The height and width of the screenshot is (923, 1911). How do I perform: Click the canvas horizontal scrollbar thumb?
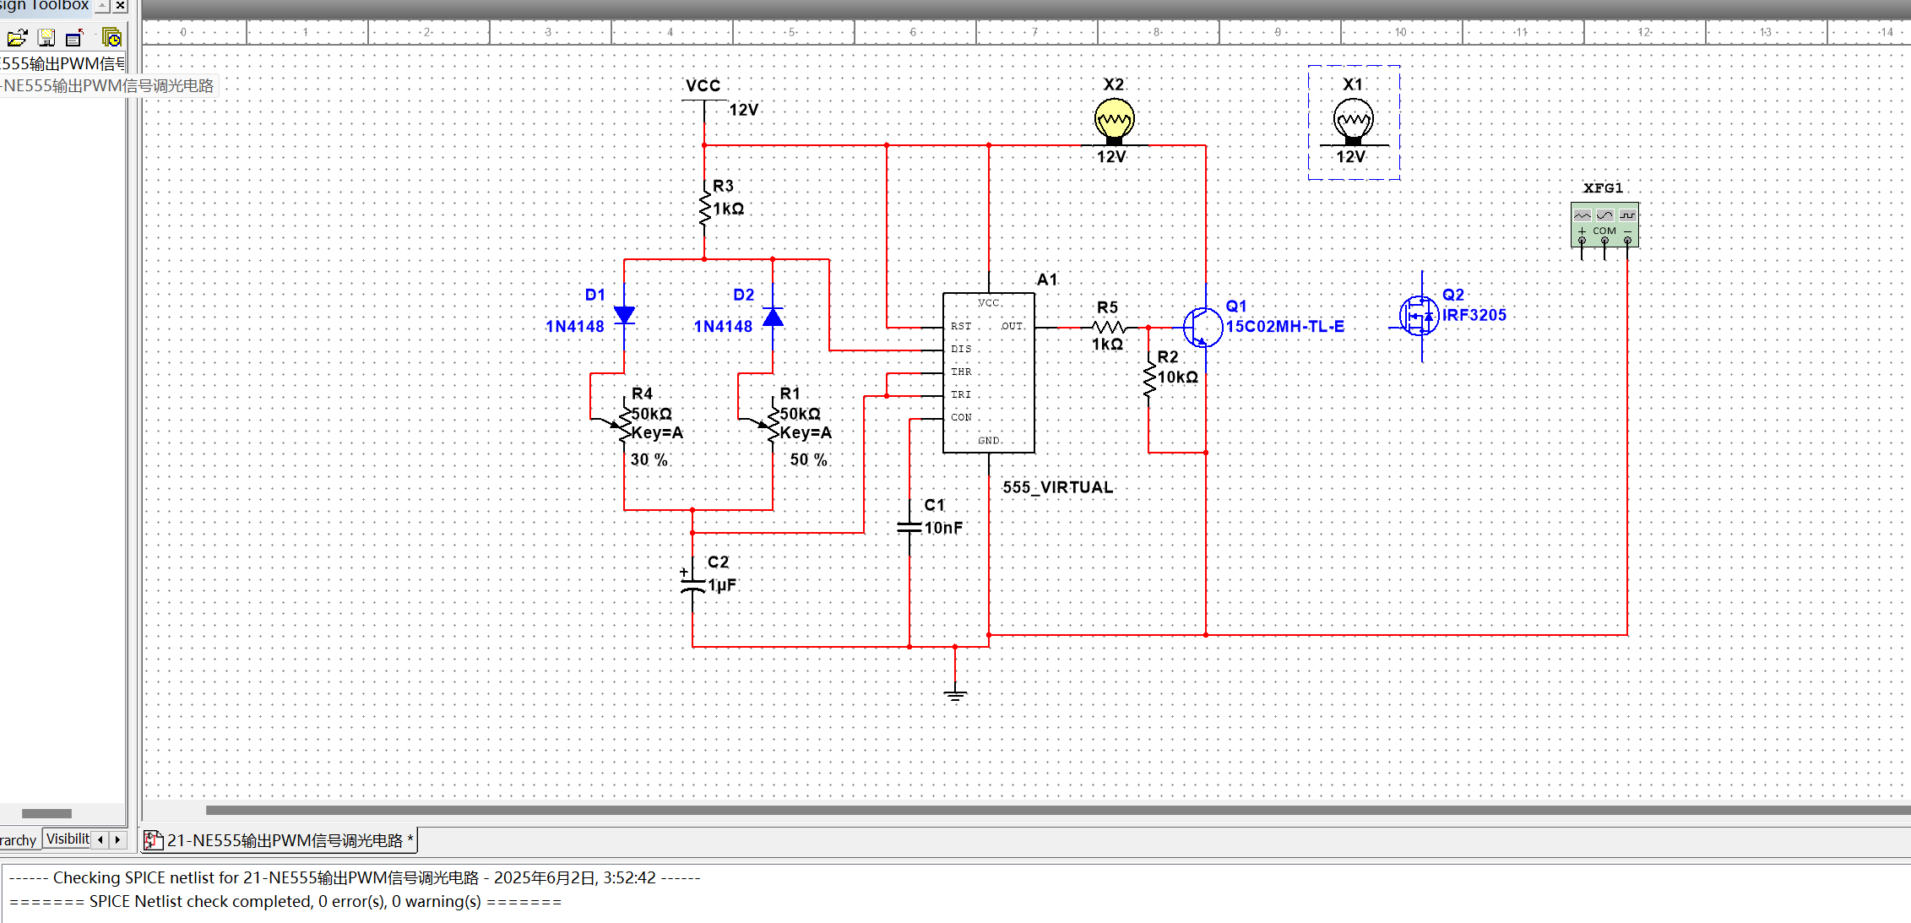point(1056,810)
